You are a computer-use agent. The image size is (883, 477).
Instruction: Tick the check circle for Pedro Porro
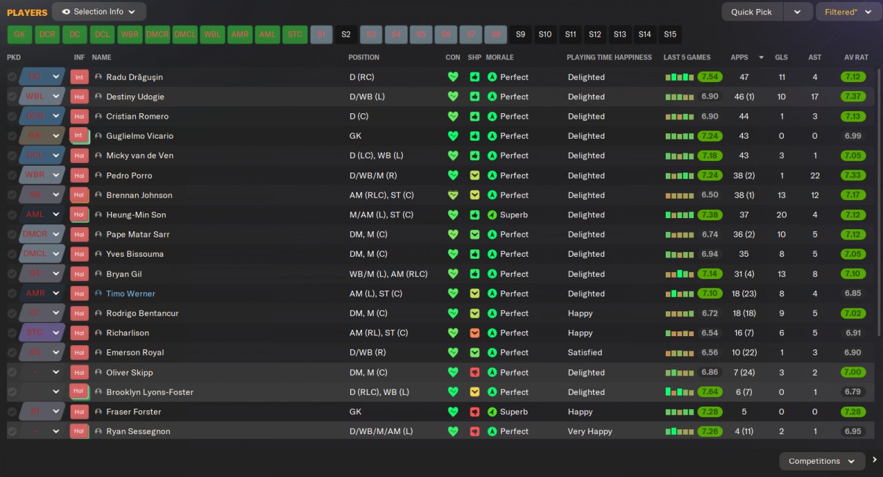(x=12, y=175)
